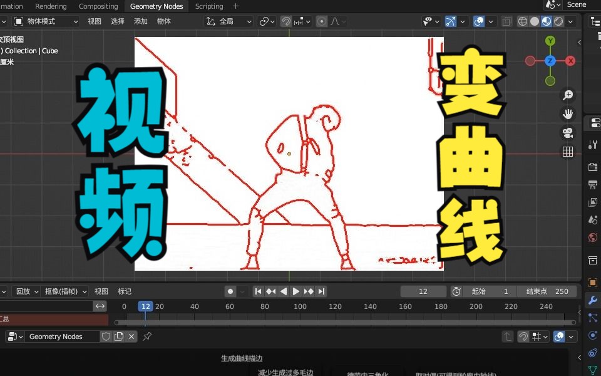Viewport: 601px width, 376px height.
Task: Open the 抠像(插帧) keying dropdown
Action: tap(66, 291)
